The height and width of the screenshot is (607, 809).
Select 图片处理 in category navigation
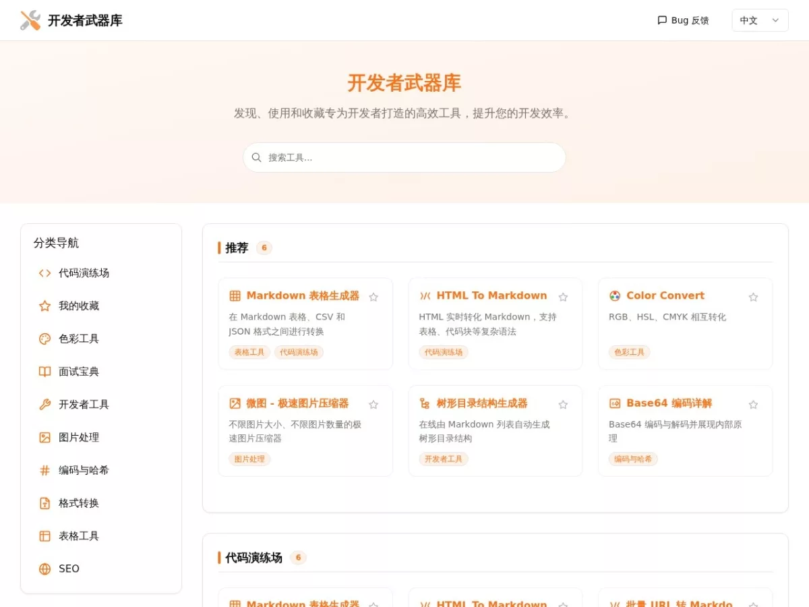(x=101, y=438)
